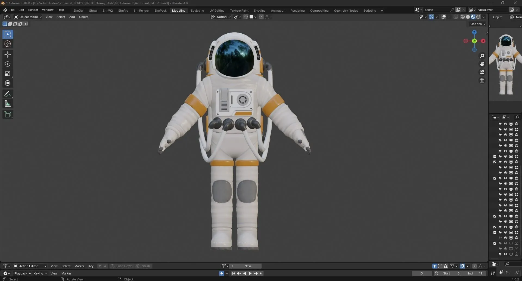The width and height of the screenshot is (522, 281).
Task: Open the Object Mode dropdown
Action: pyautogui.click(x=27, y=17)
